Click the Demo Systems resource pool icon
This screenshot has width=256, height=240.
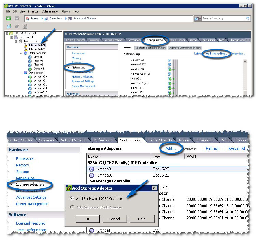point(26,53)
